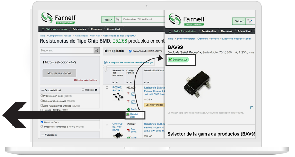The height and width of the screenshot is (157, 295).
Task: Click the 'Mostrar resultados' button
Action: [59, 73]
